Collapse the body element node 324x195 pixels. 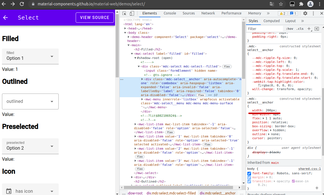pyautogui.click(x=125, y=33)
